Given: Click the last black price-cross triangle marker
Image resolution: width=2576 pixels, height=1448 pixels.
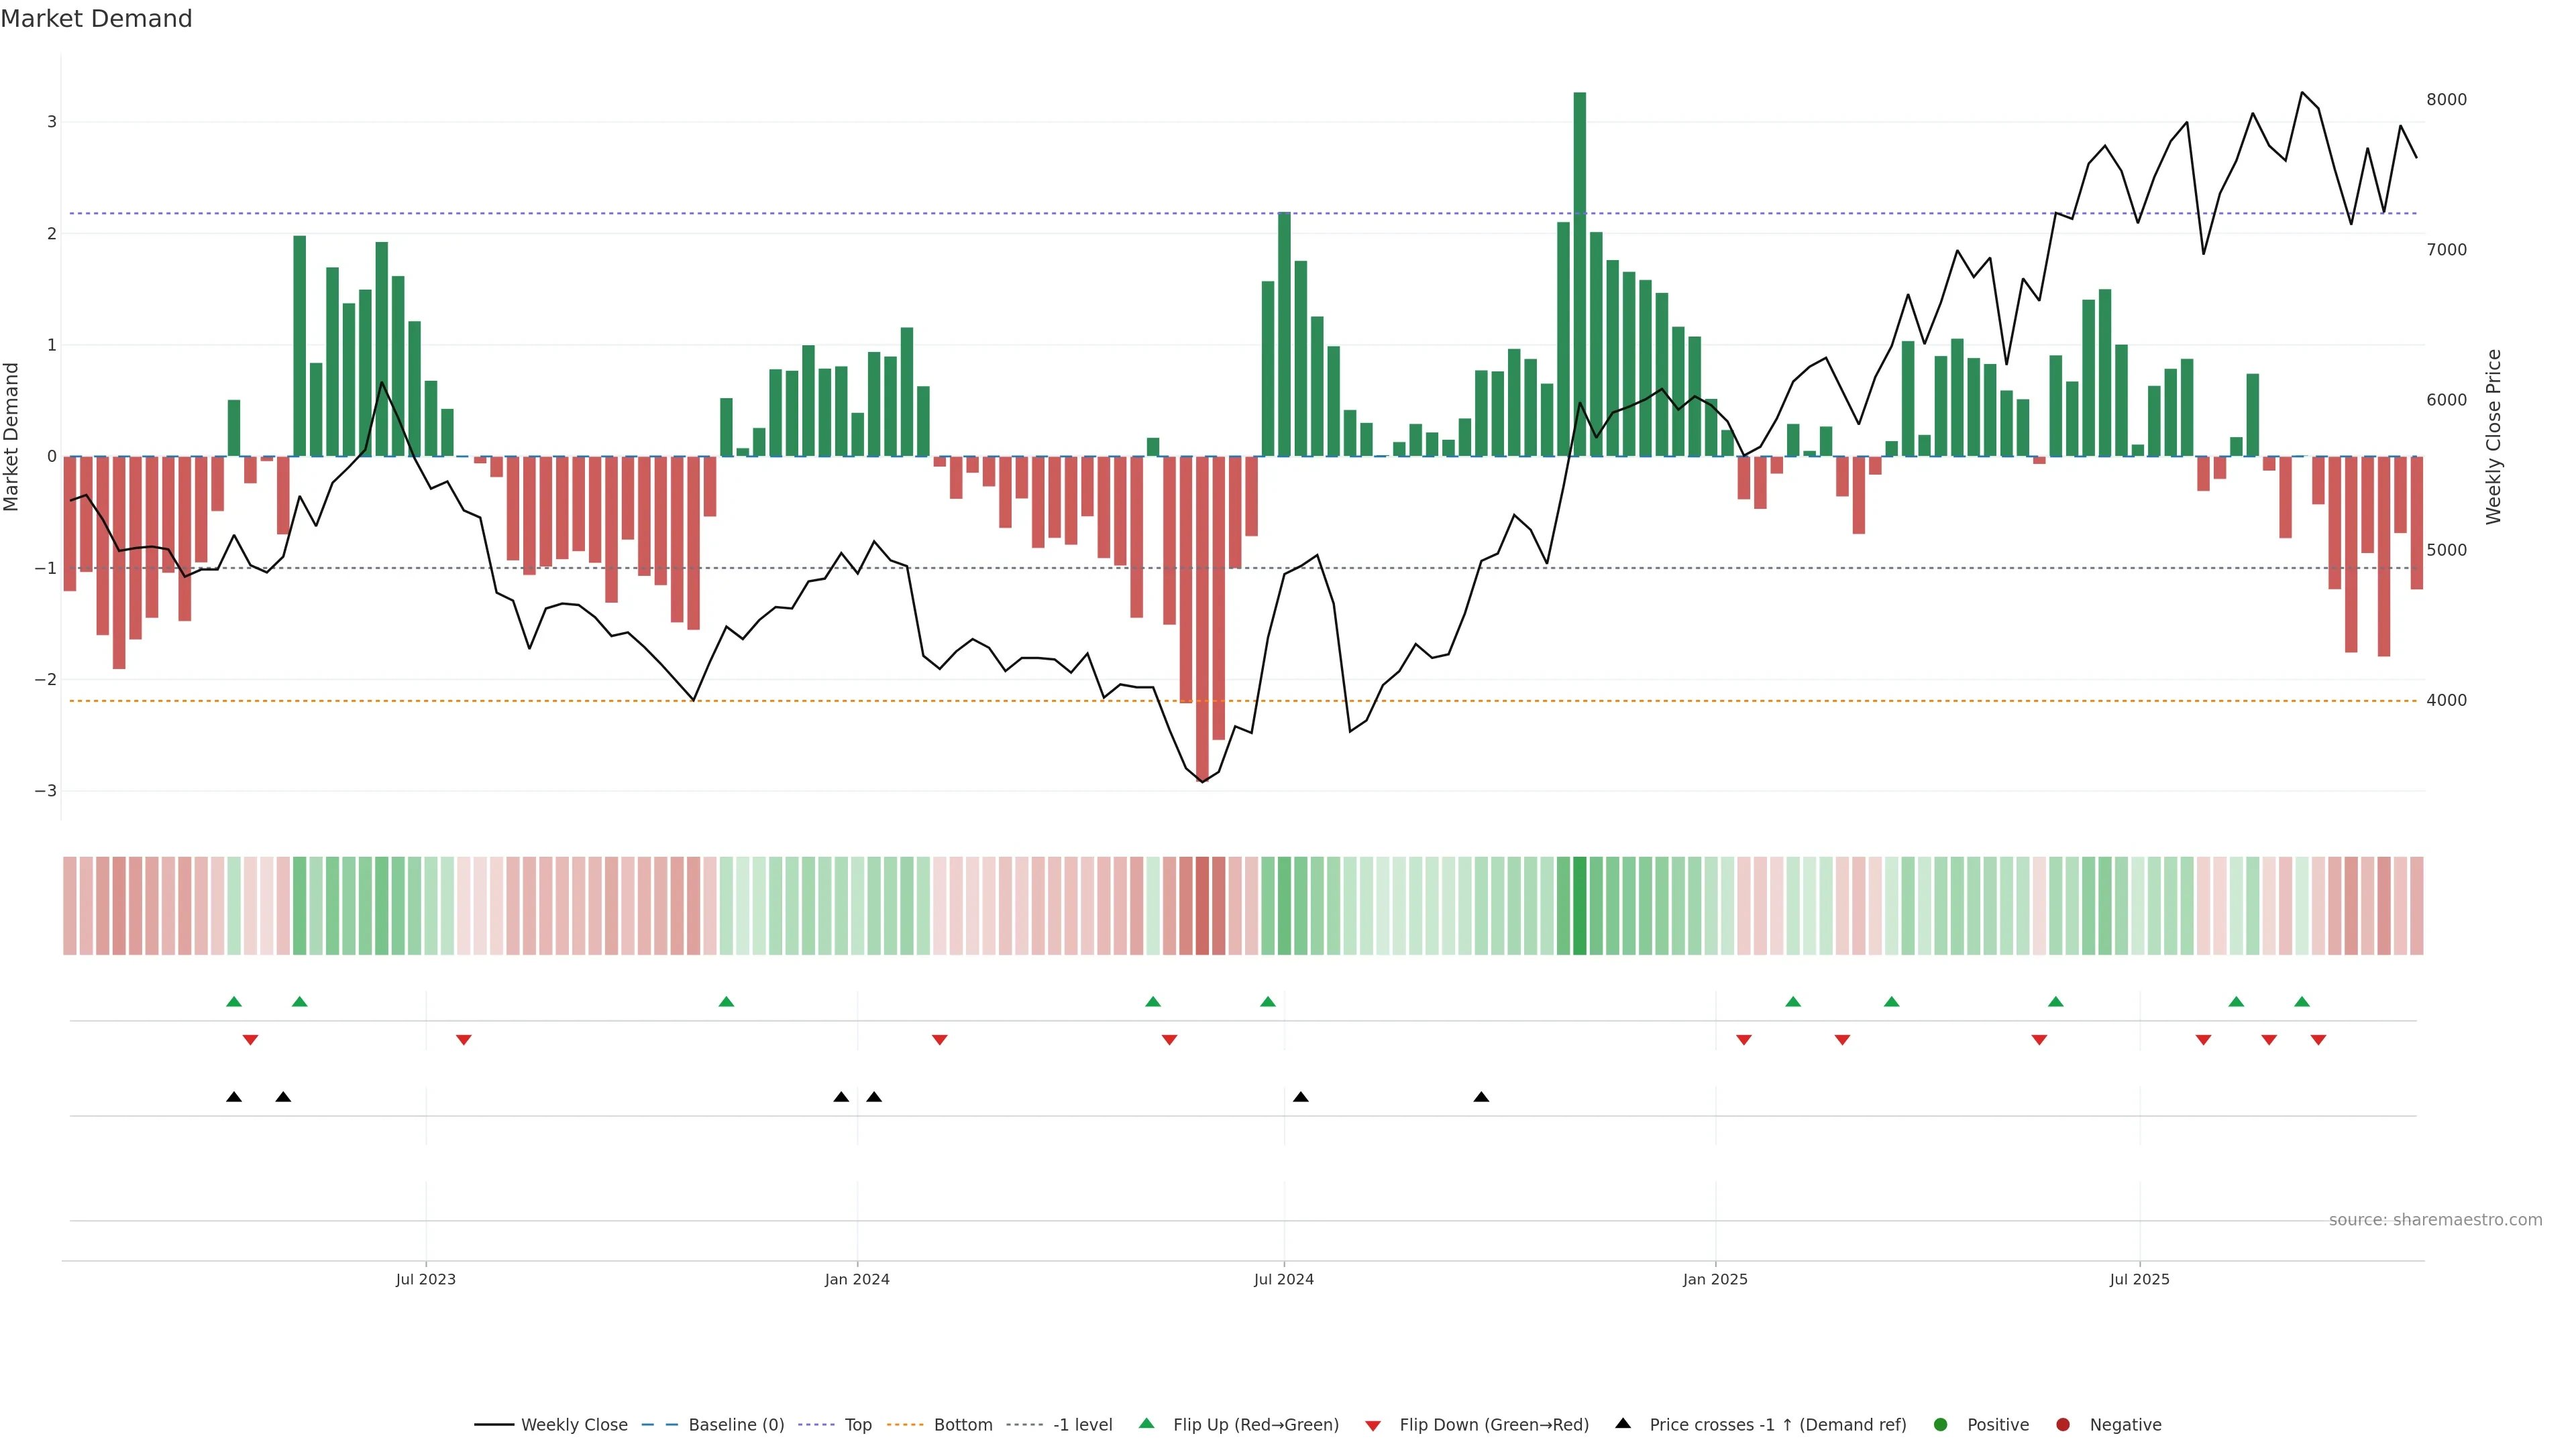Looking at the screenshot, I should click(x=1481, y=1097).
